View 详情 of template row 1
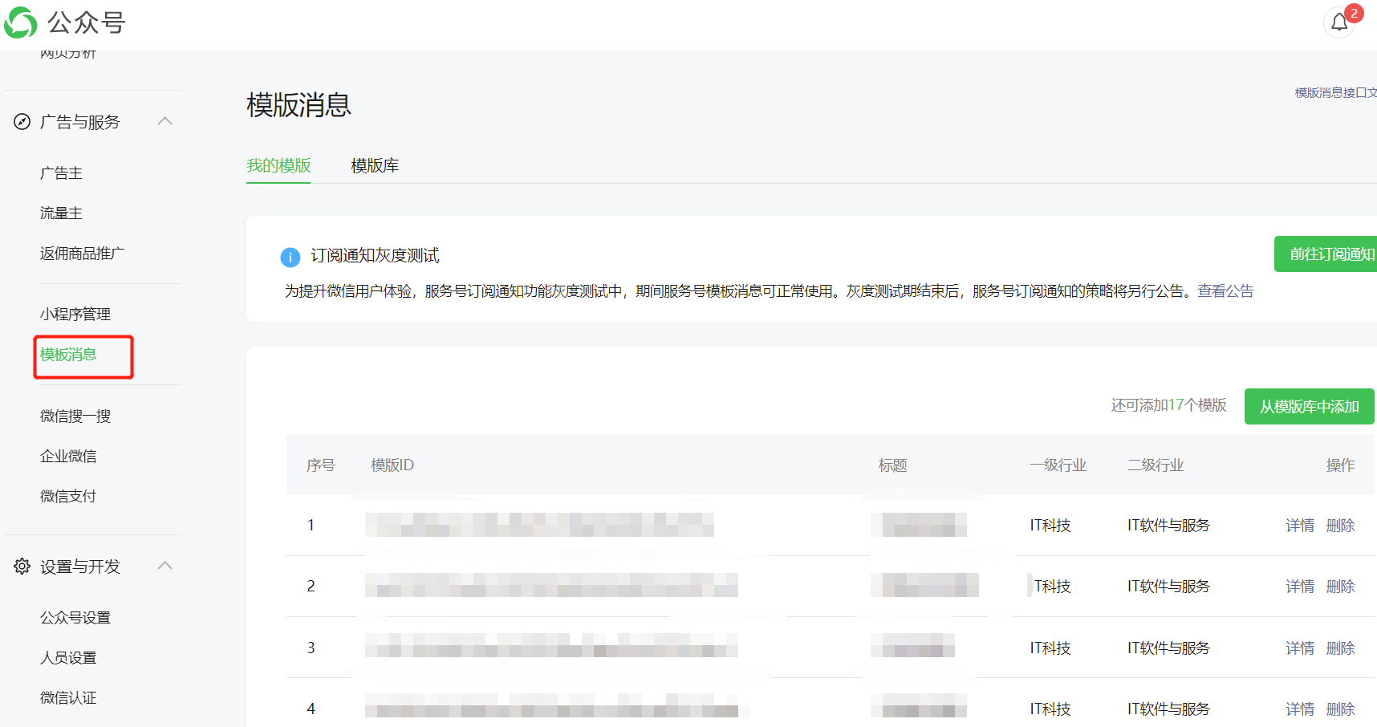This screenshot has height=727, width=1377. click(x=1299, y=525)
